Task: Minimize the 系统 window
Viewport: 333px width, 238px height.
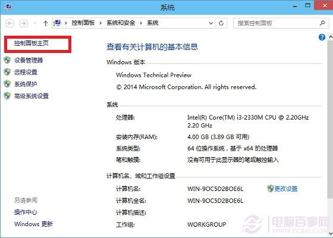Action: [x=295, y=7]
